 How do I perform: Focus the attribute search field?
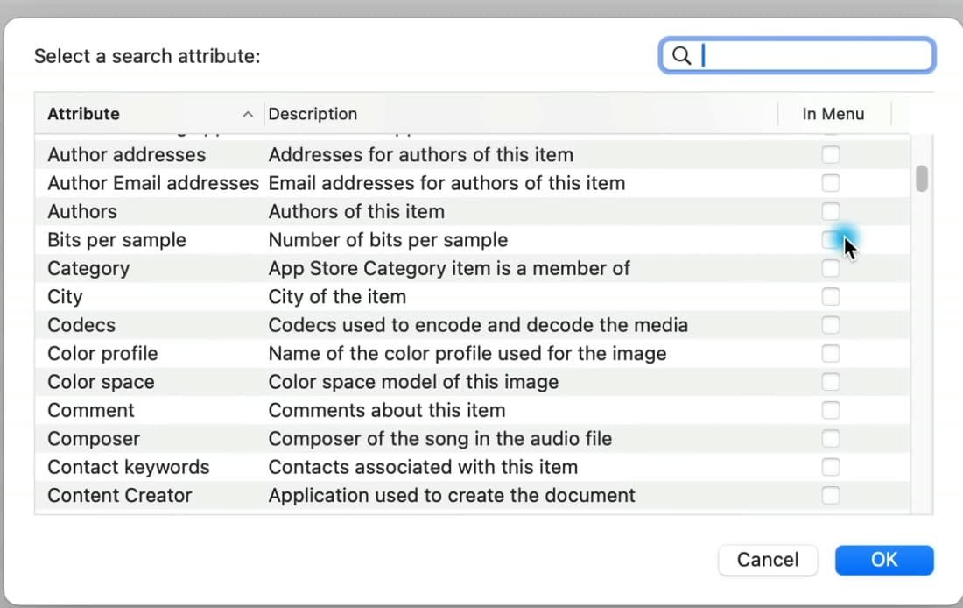point(798,56)
